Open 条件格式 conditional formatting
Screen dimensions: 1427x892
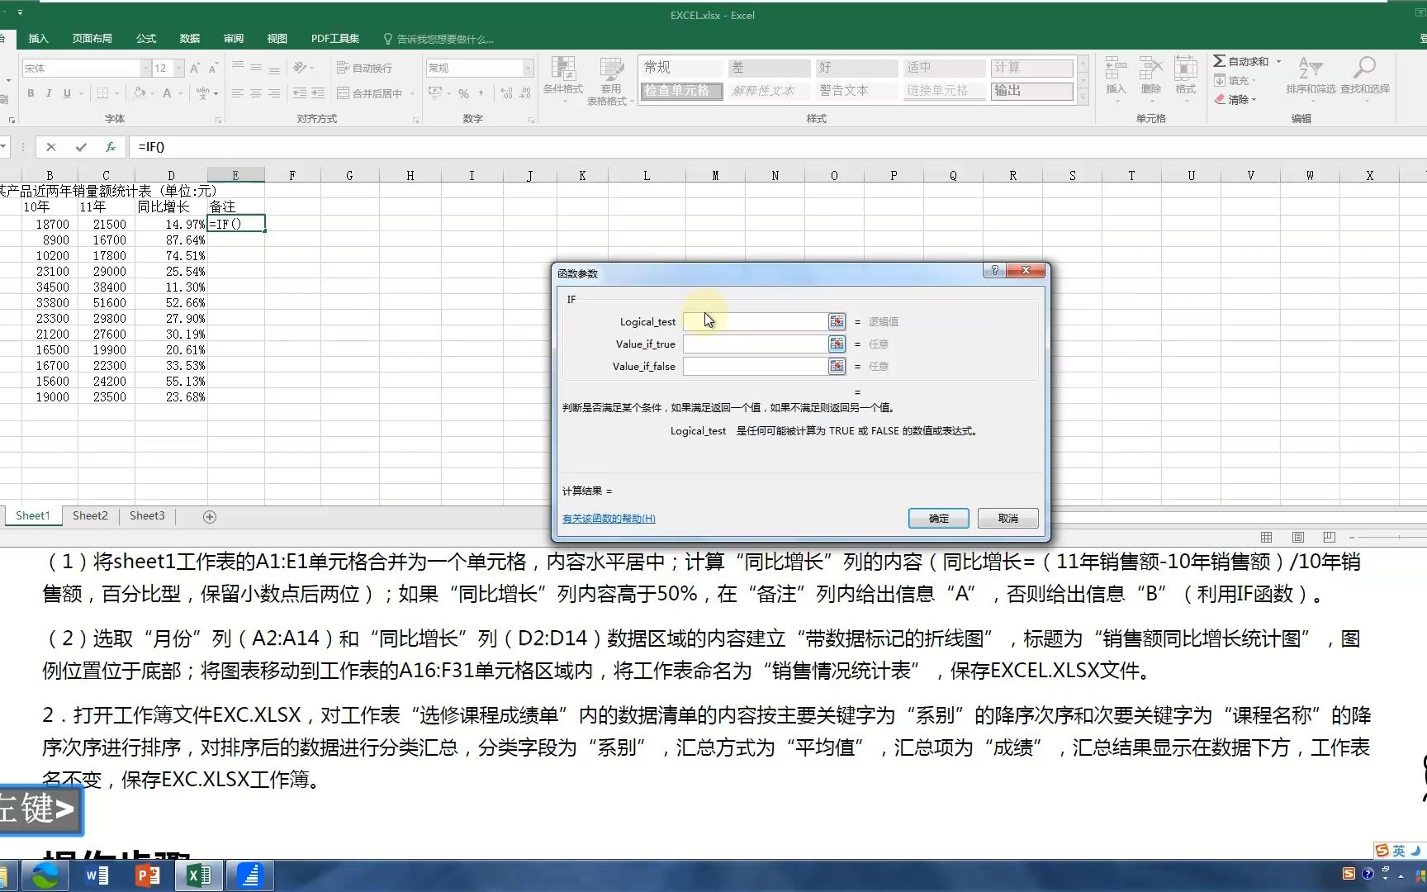point(563,80)
